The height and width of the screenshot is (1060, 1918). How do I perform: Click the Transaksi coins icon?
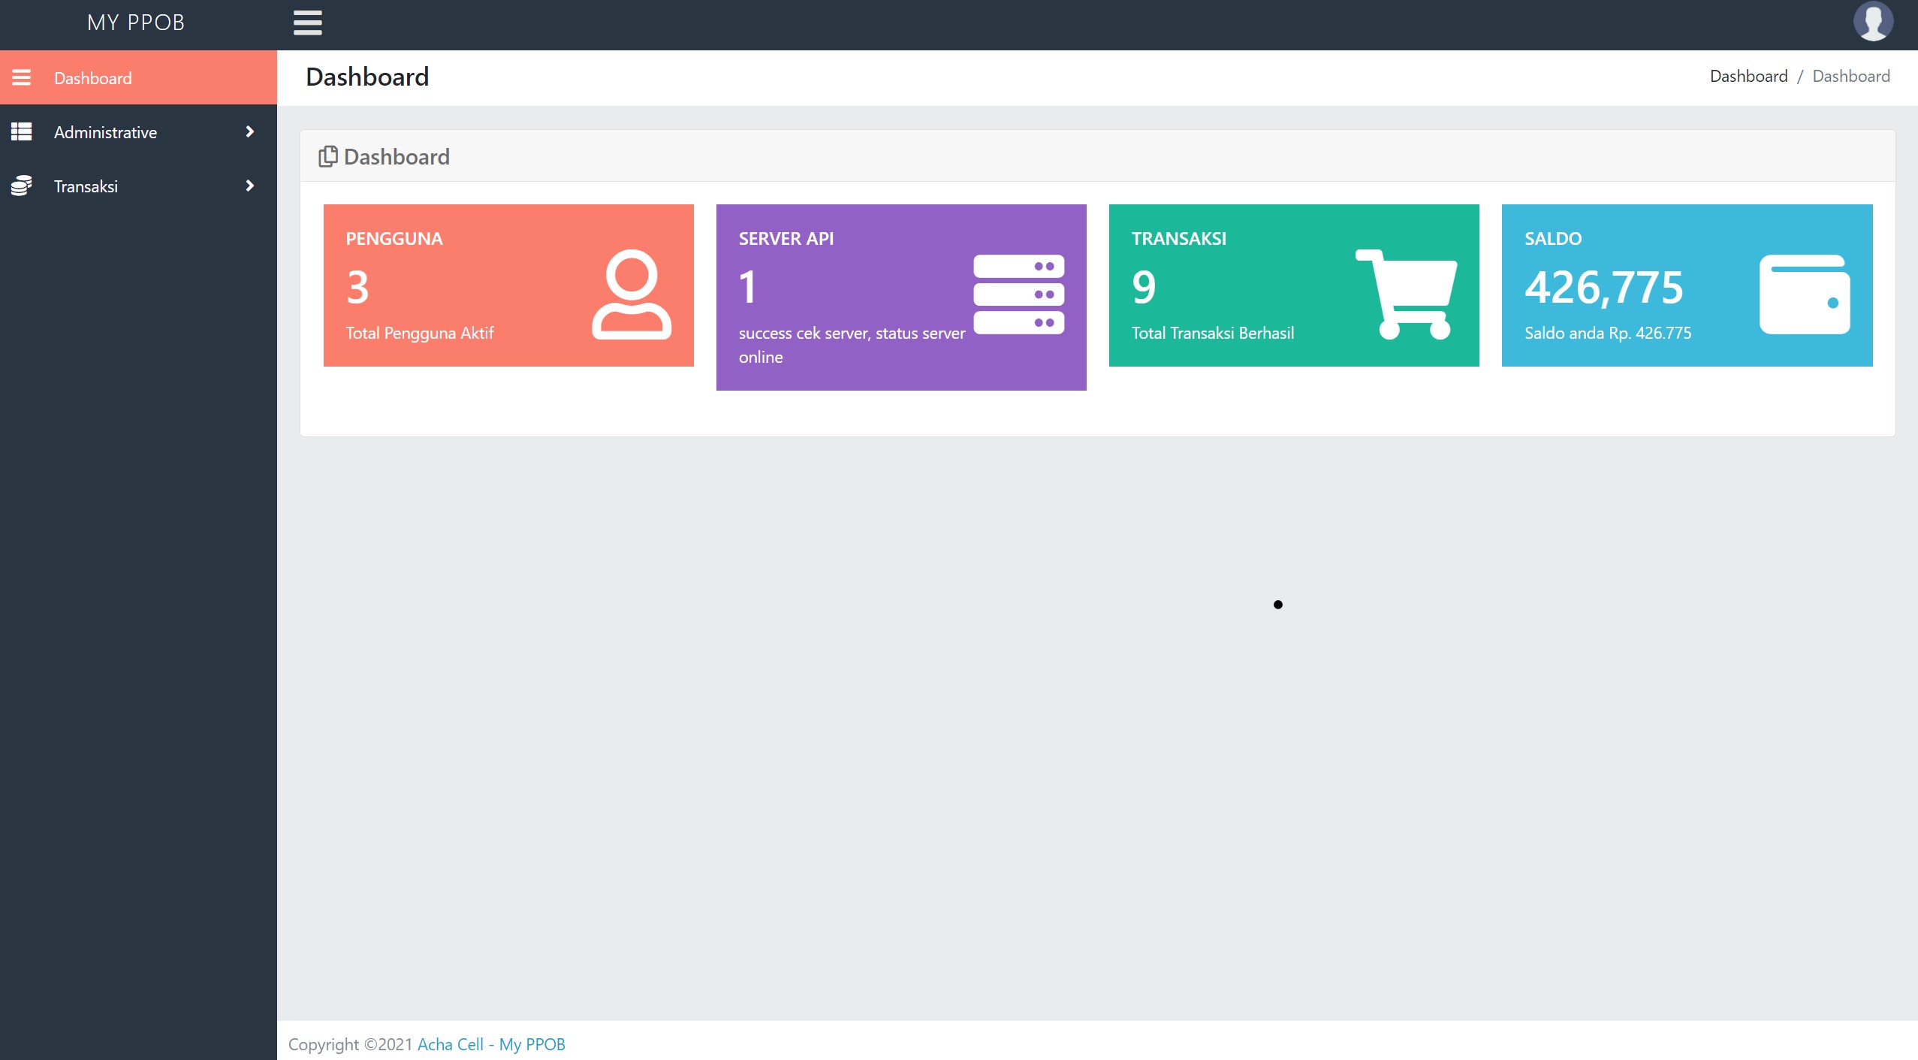22,186
